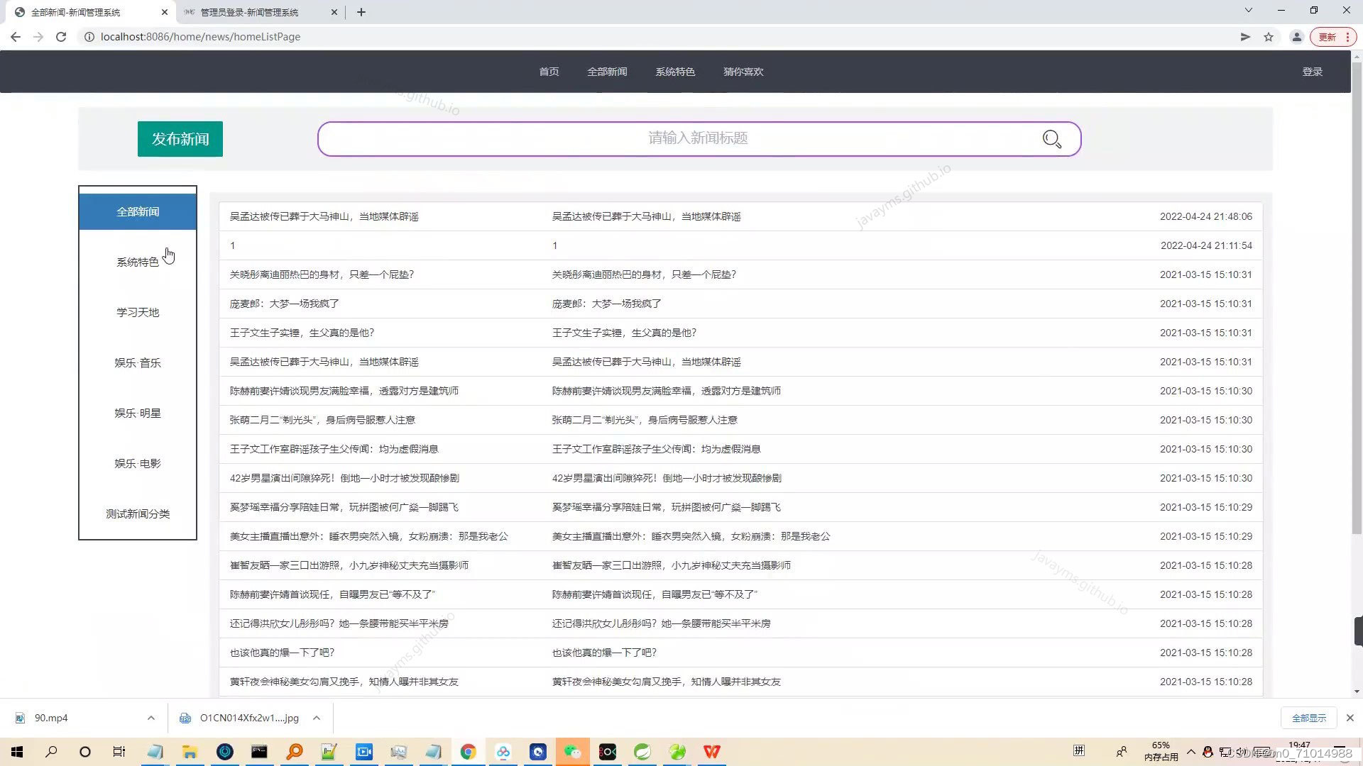1363x766 pixels.
Task: Open 全部新闻 in top navigation bar
Action: coord(607,72)
